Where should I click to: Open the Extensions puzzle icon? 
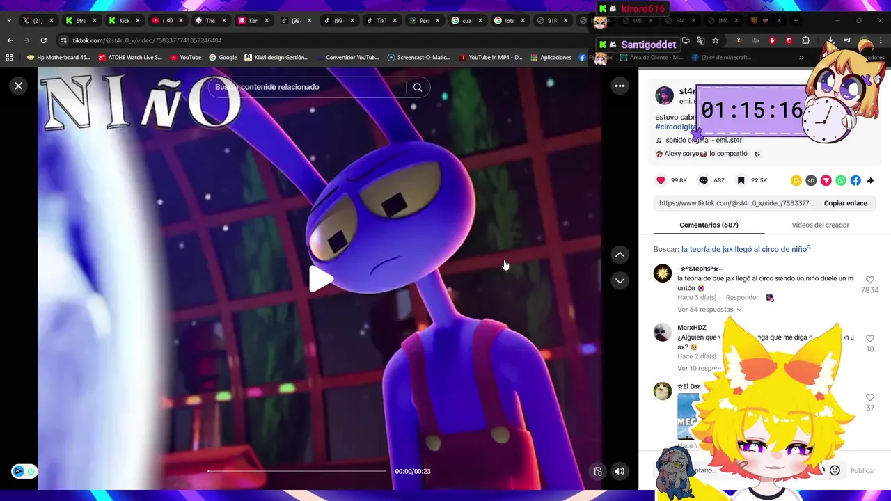pyautogui.click(x=805, y=40)
